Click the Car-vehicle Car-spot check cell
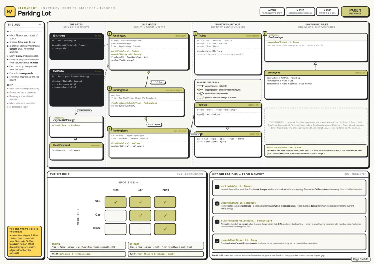 140,216
